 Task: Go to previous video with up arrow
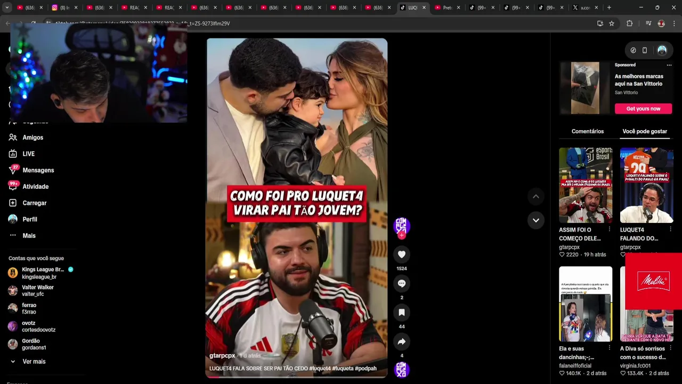[x=535, y=197]
